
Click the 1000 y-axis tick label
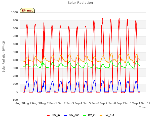click(15, 12)
